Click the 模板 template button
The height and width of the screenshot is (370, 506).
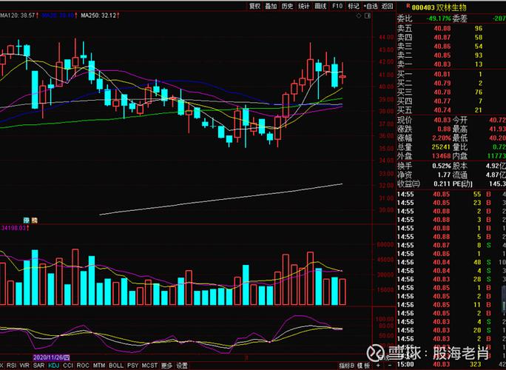[x=363, y=366]
